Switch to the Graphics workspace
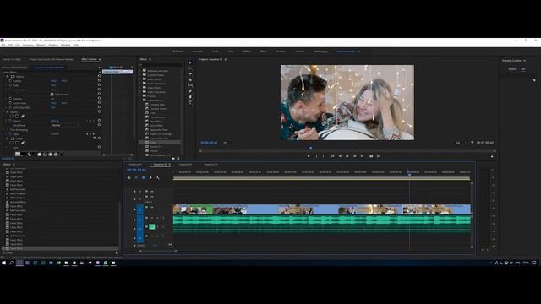This screenshot has height=304, width=541. pyautogui.click(x=281, y=52)
